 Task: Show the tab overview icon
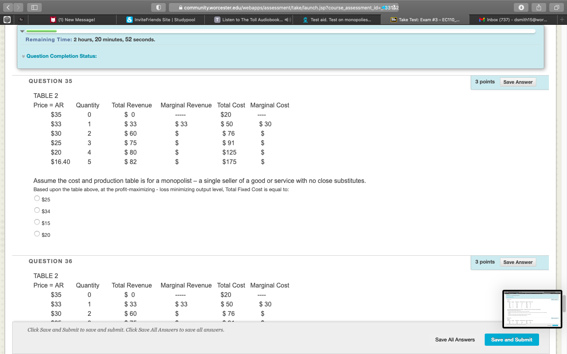tap(556, 7)
